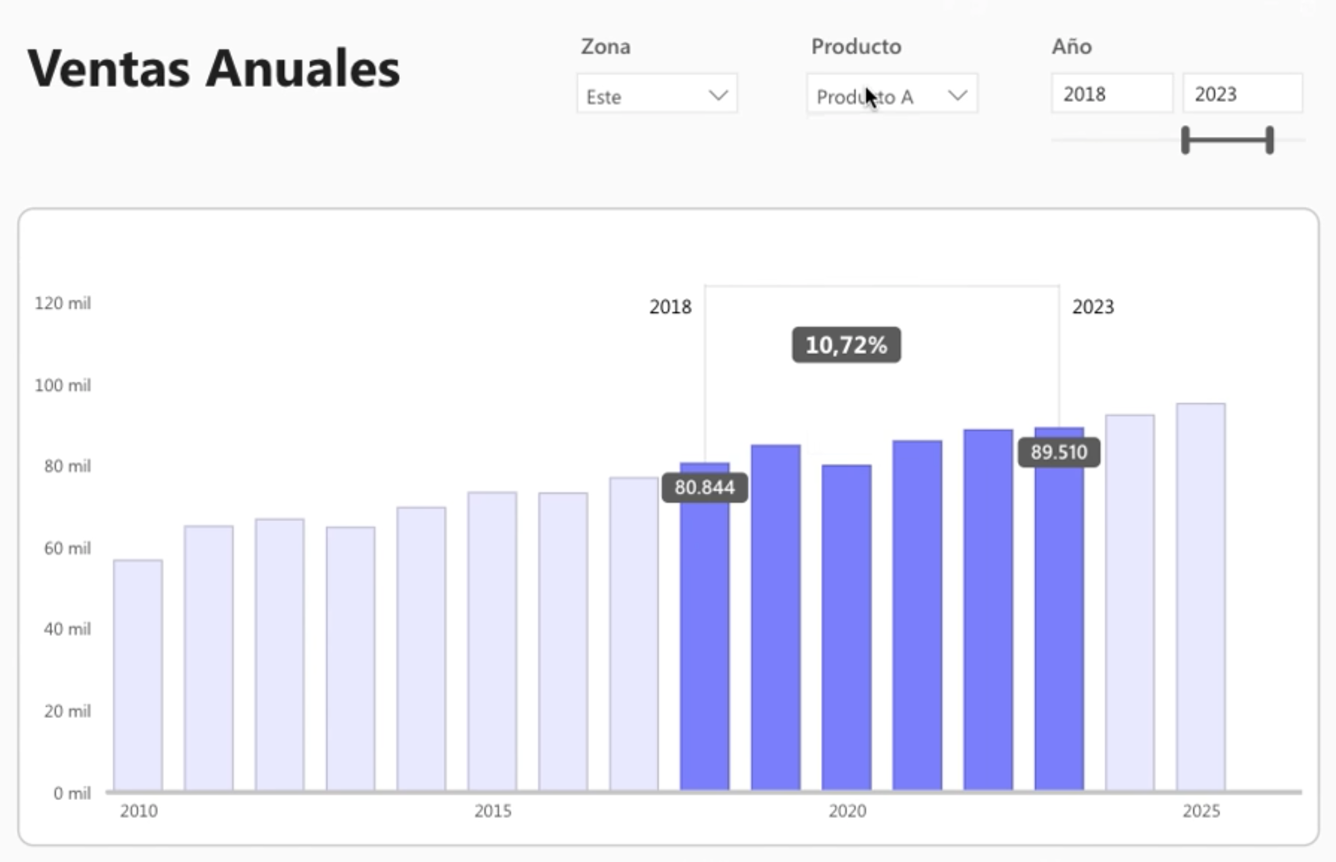Select the highlighted 2020 bar
Screen dimensions: 1336x862
point(846,627)
